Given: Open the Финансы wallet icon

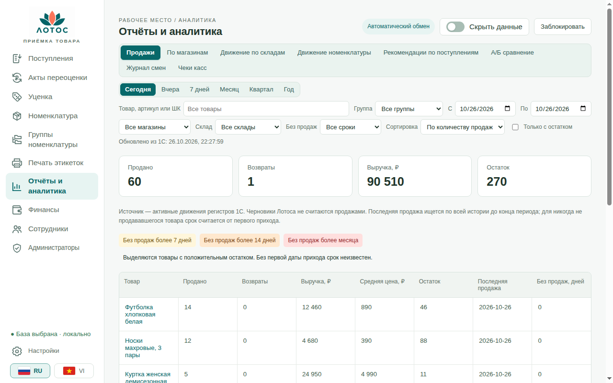Looking at the screenshot, I should click(x=17, y=210).
